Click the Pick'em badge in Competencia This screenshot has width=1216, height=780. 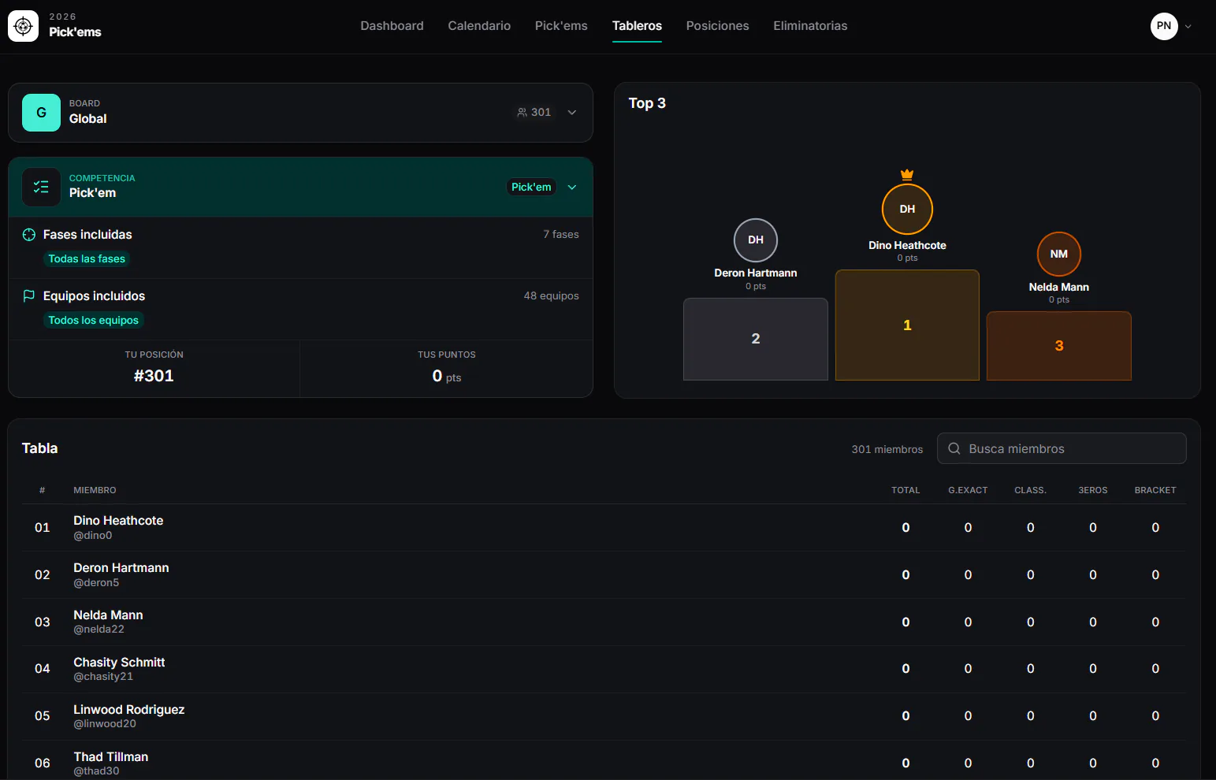(531, 188)
